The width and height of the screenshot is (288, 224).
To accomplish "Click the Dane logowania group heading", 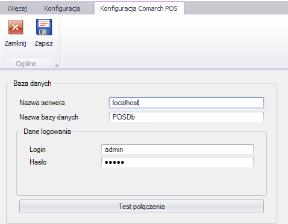I will [x=47, y=132].
